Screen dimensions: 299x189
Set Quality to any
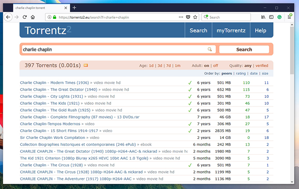tap(248, 66)
